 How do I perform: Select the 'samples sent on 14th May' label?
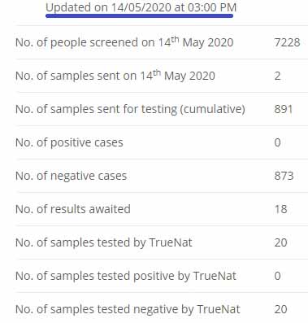tap(115, 76)
